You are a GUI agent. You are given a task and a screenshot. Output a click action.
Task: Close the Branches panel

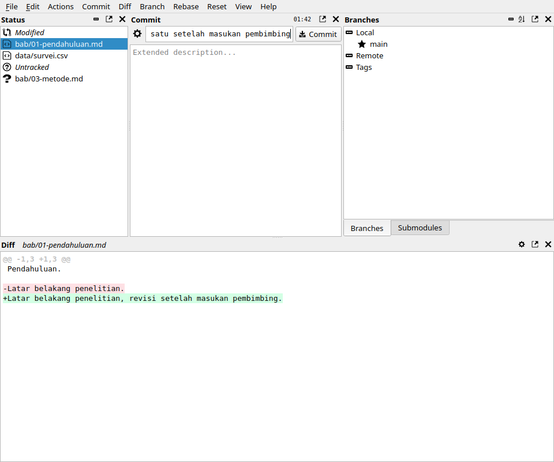pos(548,19)
